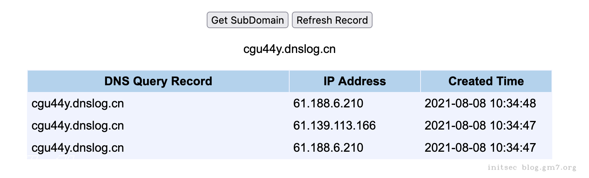589x178 pixels.
Task: Select the first row's DNS query record
Action: click(78, 103)
